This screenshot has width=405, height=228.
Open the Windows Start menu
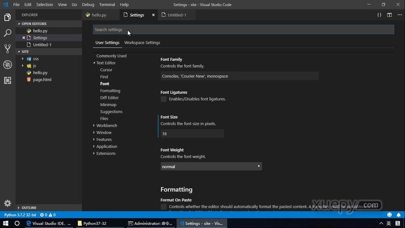point(6,223)
